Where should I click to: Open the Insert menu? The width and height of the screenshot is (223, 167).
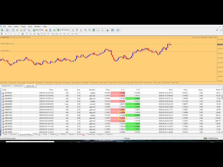16,26
